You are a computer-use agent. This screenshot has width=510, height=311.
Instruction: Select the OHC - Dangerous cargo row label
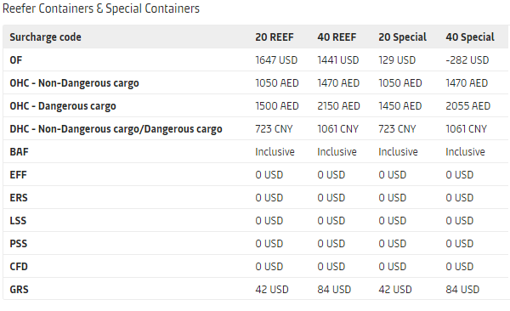(63, 106)
